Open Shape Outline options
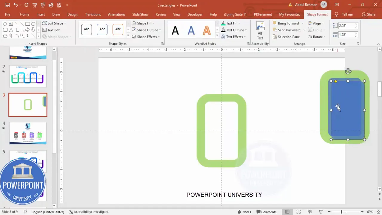The width and height of the screenshot is (382, 215). pyautogui.click(x=146, y=30)
